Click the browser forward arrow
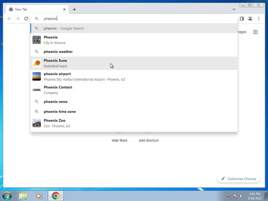The height and width of the screenshot is (201, 268). [18, 19]
